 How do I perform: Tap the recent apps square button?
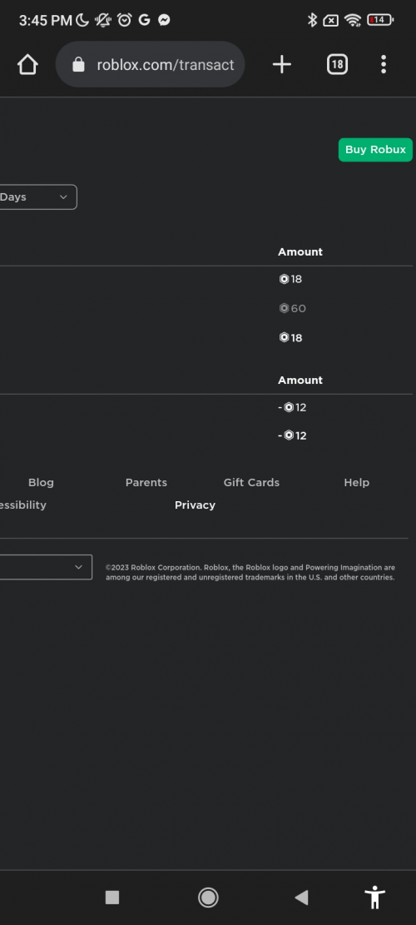pos(112,898)
